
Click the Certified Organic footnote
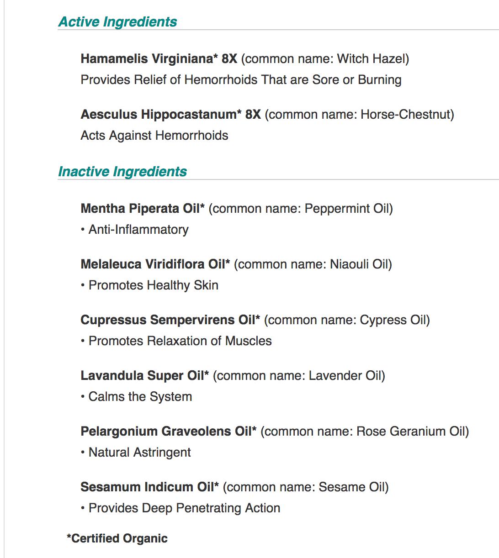click(x=117, y=539)
